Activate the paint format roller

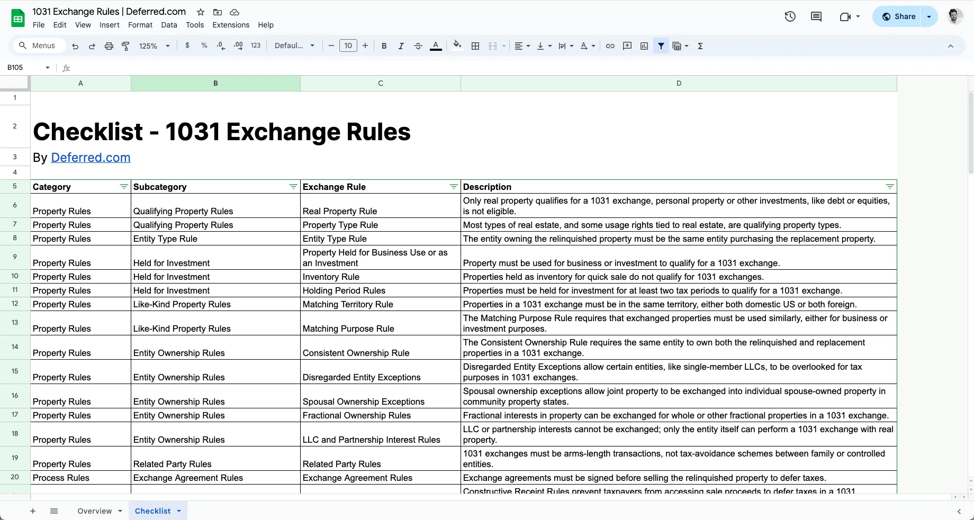coord(125,46)
